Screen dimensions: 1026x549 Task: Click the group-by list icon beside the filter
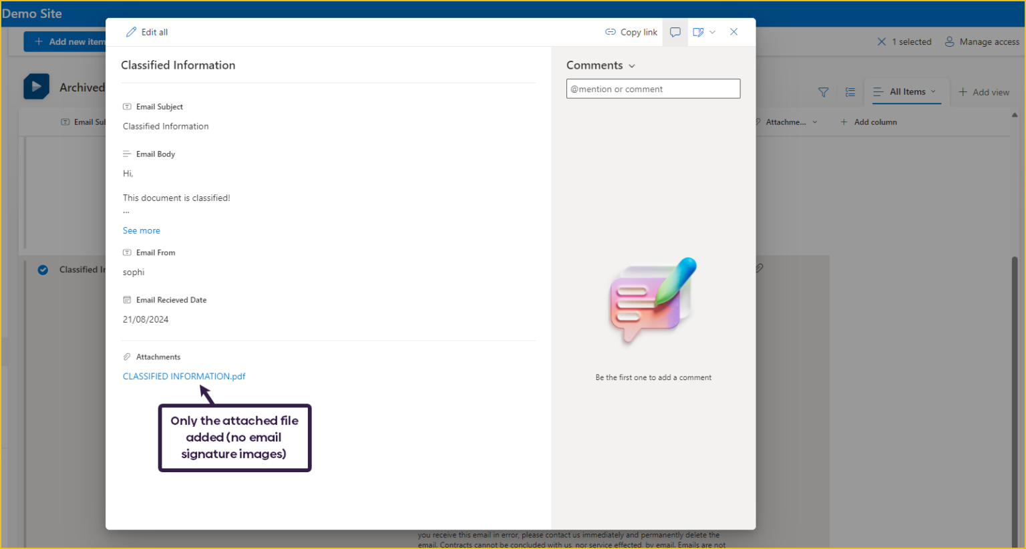(850, 92)
